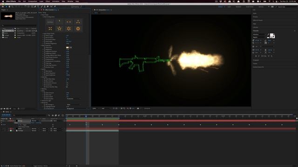Take a snapshot with viewer camera icon

tap(138, 109)
